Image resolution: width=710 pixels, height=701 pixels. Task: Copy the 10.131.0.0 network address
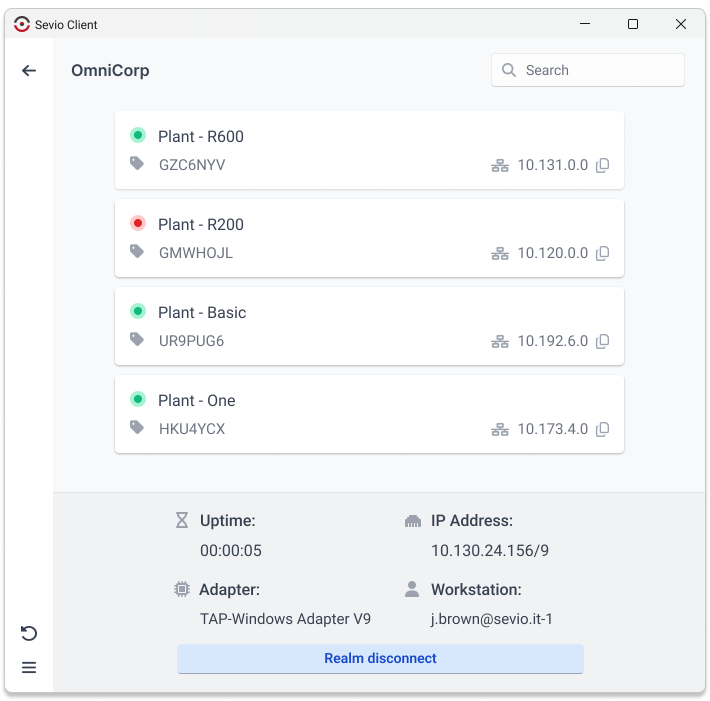click(x=602, y=165)
